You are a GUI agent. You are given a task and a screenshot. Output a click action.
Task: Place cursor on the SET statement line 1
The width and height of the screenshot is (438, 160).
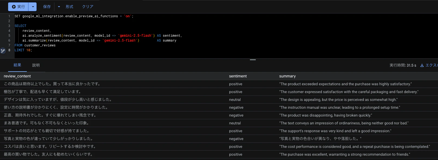[74, 16]
